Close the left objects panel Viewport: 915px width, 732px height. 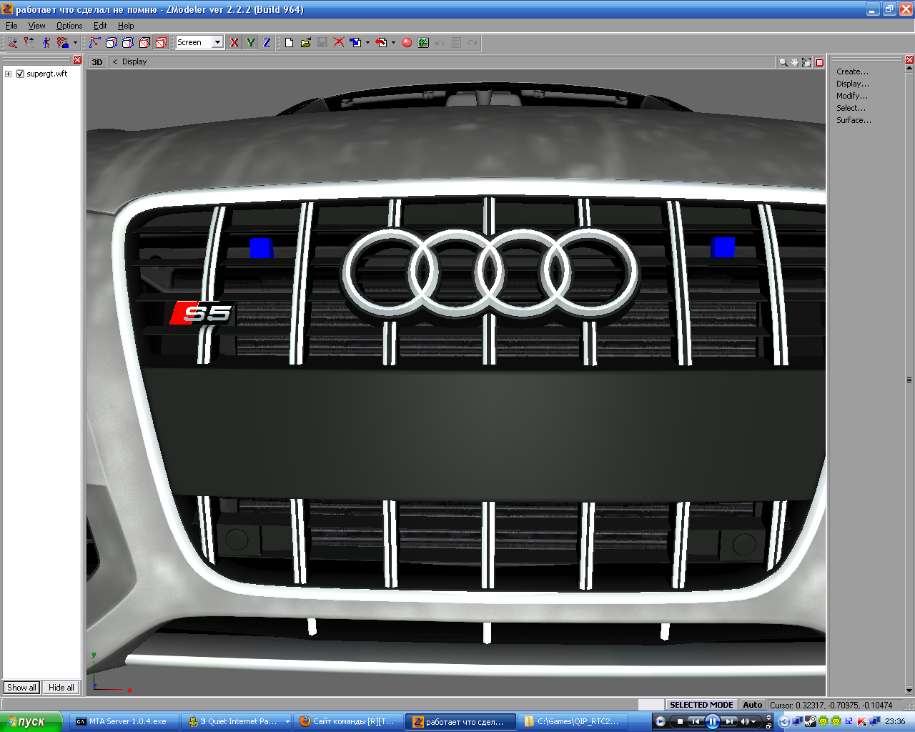pos(77,60)
